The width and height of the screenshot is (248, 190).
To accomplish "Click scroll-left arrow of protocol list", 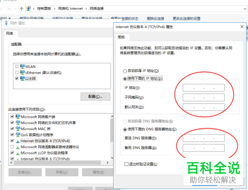I will point(11,163).
